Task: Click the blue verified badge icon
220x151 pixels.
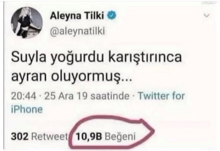Action: [112, 15]
